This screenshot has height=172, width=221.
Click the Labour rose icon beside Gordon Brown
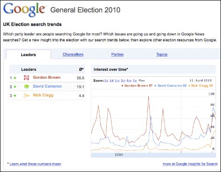(26, 78)
